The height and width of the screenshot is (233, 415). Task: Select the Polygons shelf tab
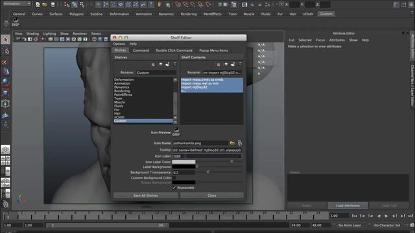tap(77, 14)
